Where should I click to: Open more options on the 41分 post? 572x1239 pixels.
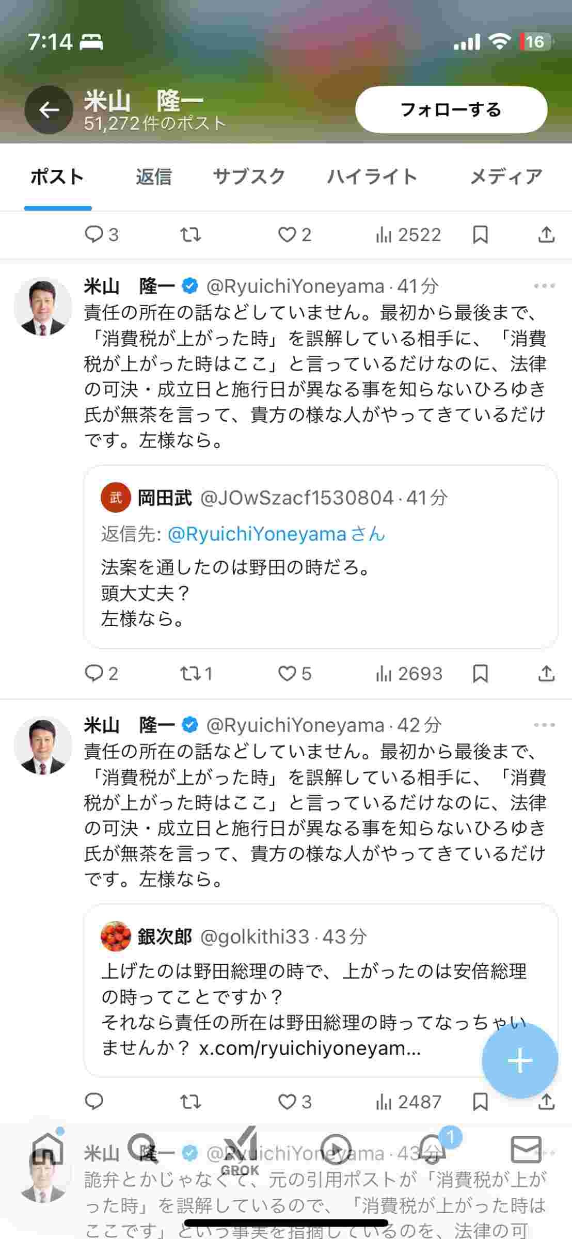click(544, 286)
